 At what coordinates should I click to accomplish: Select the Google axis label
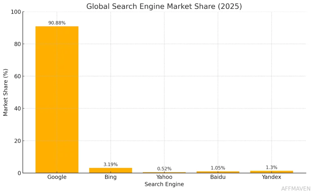tap(57, 177)
